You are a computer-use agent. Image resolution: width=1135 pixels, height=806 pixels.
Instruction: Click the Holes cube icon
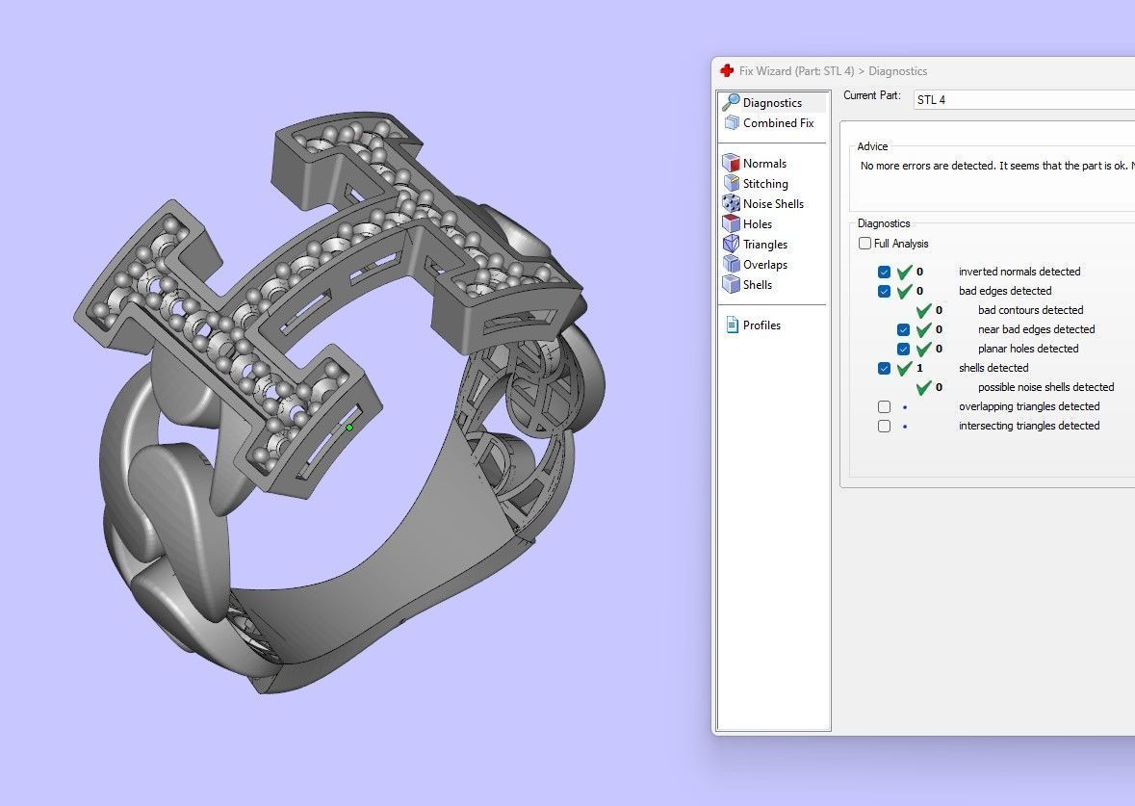(731, 223)
